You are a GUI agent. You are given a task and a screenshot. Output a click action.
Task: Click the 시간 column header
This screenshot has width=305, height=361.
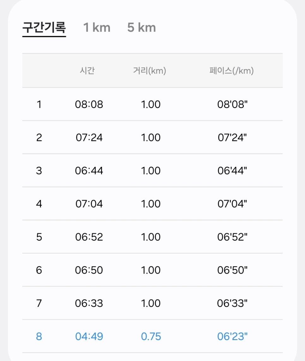pyautogui.click(x=87, y=70)
